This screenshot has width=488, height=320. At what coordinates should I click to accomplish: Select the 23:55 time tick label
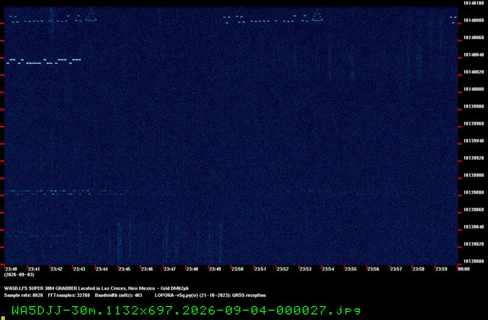point(351,269)
